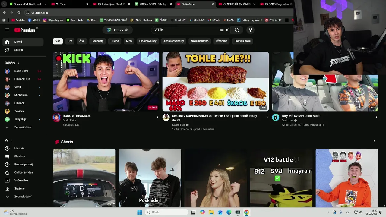
Task: Open DODO STREAMUJE live thumbnail
Action: (x=106, y=81)
